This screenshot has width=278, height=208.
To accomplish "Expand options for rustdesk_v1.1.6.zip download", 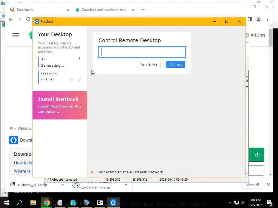I will (x=63, y=185).
